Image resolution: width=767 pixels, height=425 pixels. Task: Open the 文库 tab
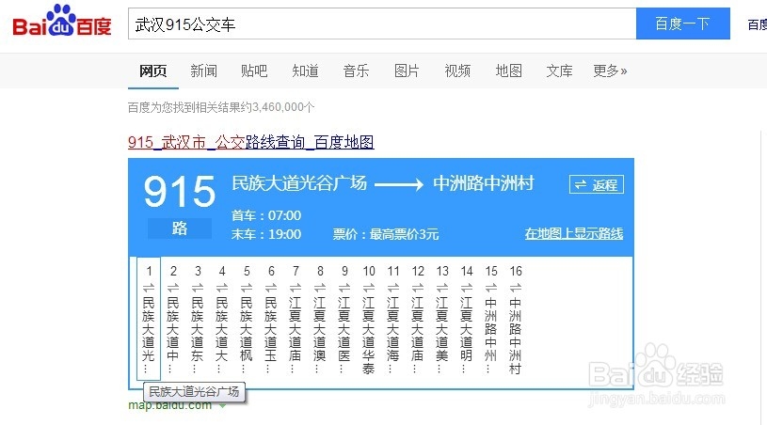coord(560,71)
